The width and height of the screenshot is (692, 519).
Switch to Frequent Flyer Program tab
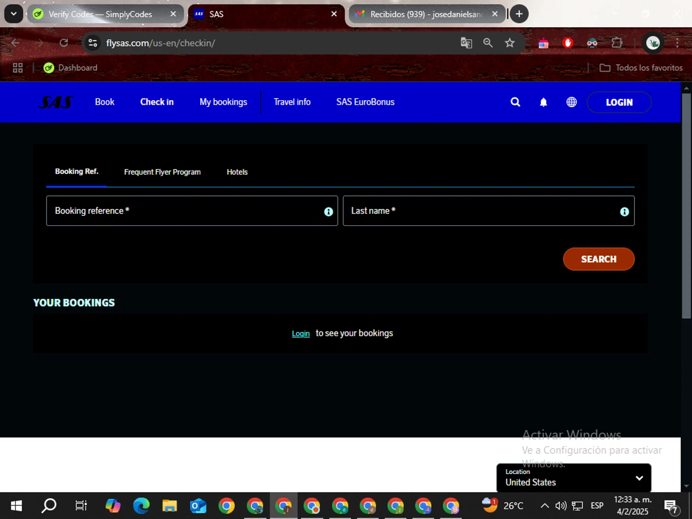(162, 172)
